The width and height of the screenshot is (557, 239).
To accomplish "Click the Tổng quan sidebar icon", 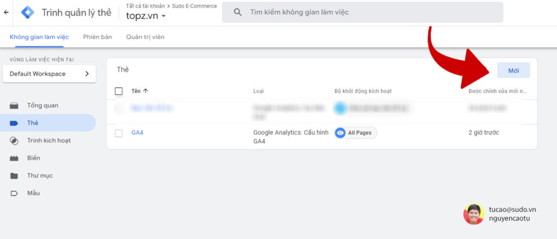I will [x=14, y=106].
